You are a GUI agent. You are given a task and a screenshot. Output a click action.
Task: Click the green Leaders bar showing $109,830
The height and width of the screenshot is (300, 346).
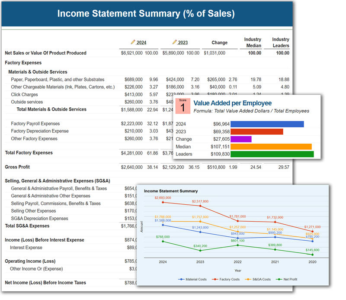(272, 154)
